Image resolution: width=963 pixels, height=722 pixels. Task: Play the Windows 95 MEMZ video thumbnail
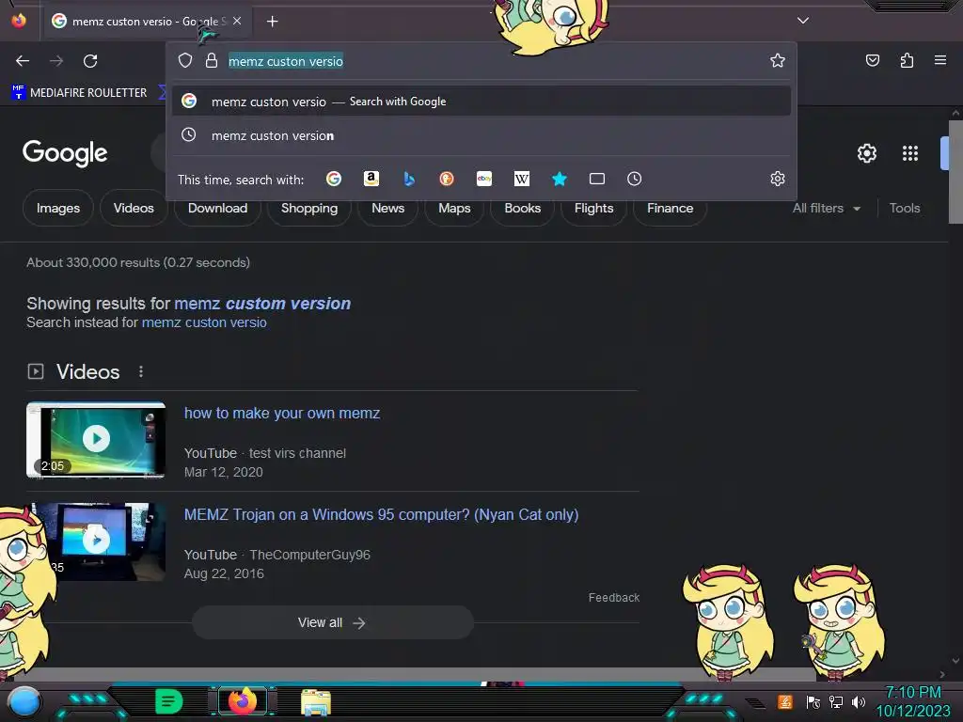pos(96,541)
